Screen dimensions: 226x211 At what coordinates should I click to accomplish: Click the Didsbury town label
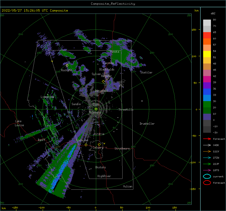click(95, 112)
